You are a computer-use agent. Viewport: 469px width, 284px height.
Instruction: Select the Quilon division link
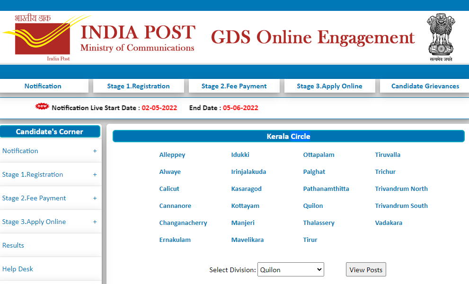[x=313, y=206]
